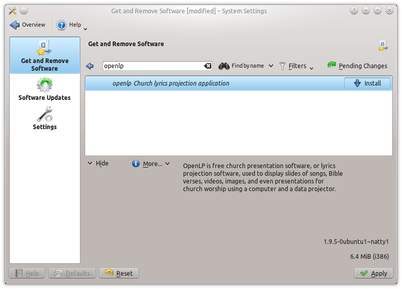
Task: Click the Overview back arrow button
Action: (28, 25)
